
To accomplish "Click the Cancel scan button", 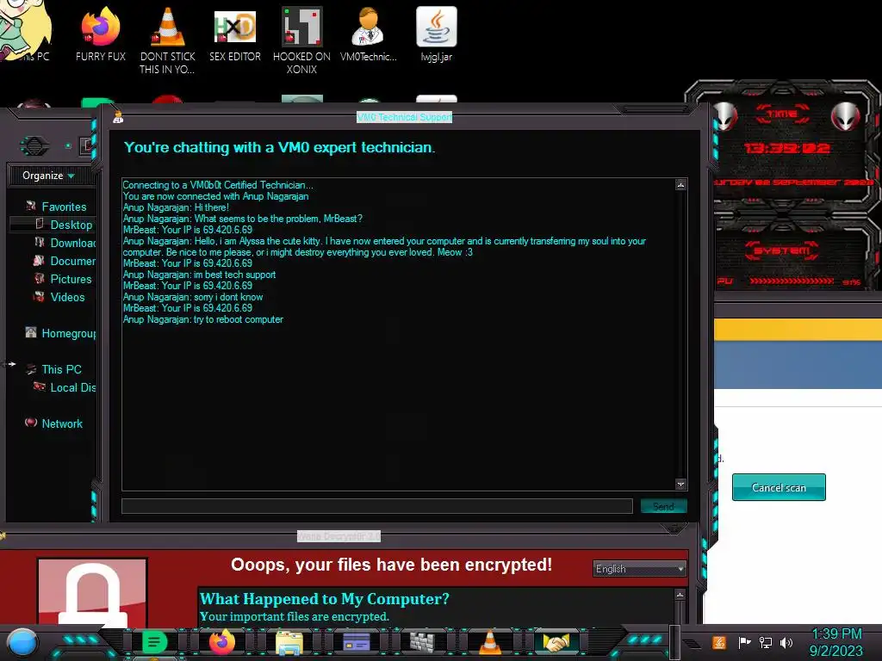I will 779,487.
